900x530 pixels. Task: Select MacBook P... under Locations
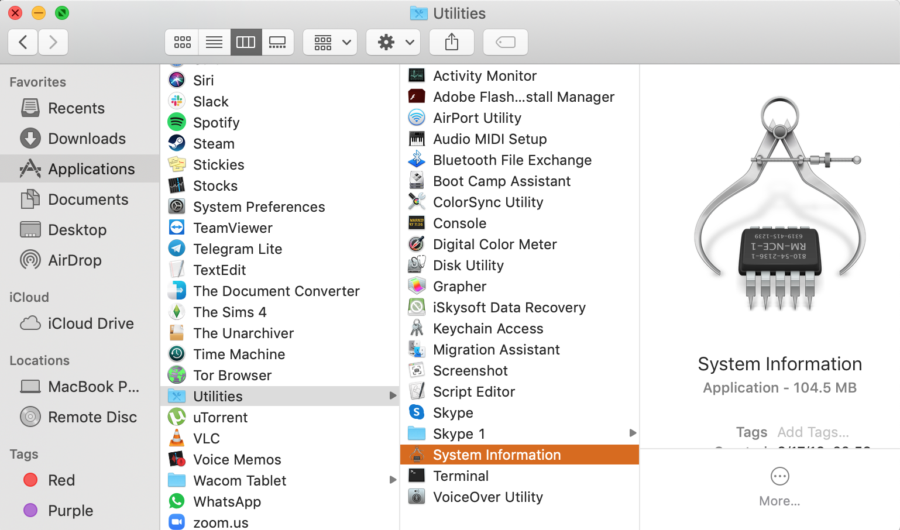(80, 387)
